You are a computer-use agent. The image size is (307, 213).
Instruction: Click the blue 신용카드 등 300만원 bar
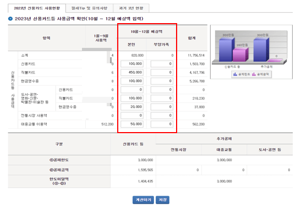pos(227,50)
